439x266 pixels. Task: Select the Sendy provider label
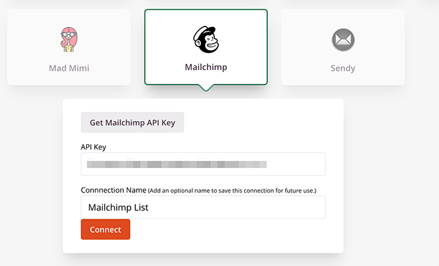(x=343, y=68)
